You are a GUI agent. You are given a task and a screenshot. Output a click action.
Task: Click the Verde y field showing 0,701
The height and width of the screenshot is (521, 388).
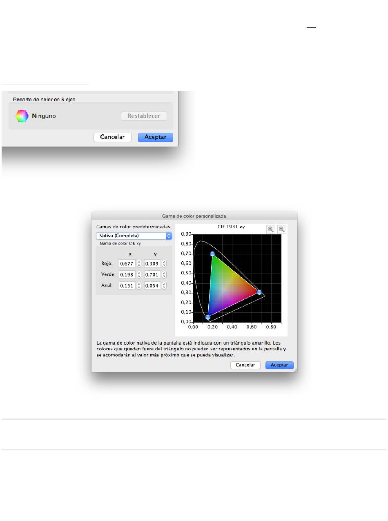point(152,275)
